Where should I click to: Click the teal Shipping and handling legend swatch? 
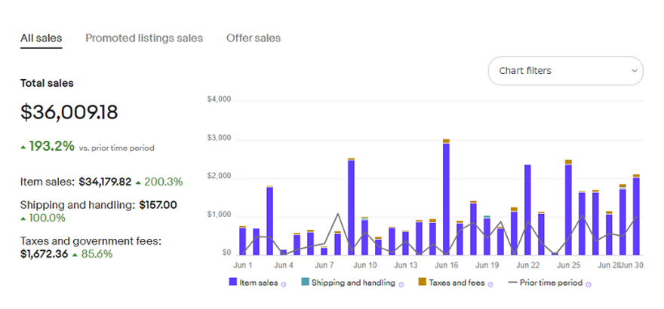[306, 283]
